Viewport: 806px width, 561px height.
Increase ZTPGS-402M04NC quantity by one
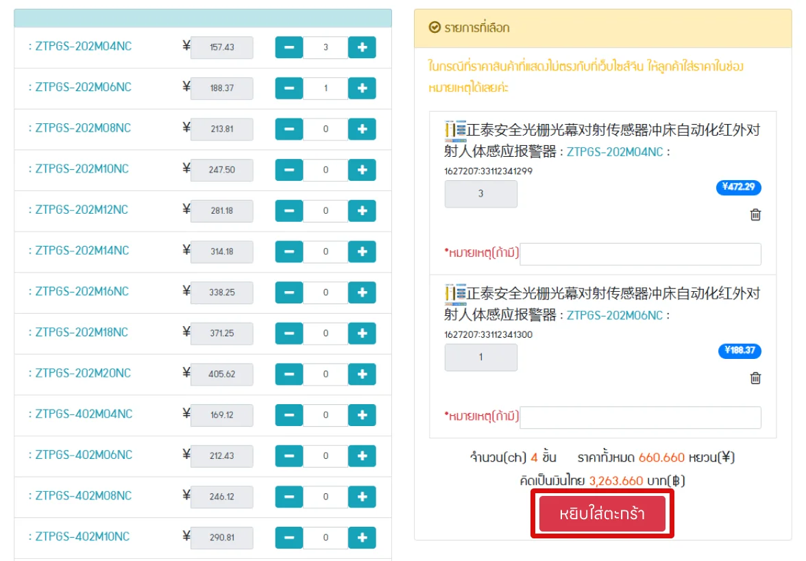point(362,414)
